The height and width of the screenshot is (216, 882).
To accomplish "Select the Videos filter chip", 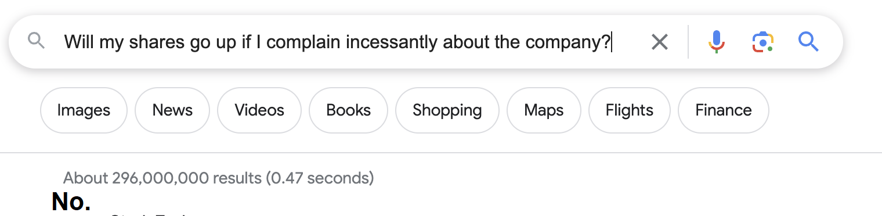I will click(259, 110).
